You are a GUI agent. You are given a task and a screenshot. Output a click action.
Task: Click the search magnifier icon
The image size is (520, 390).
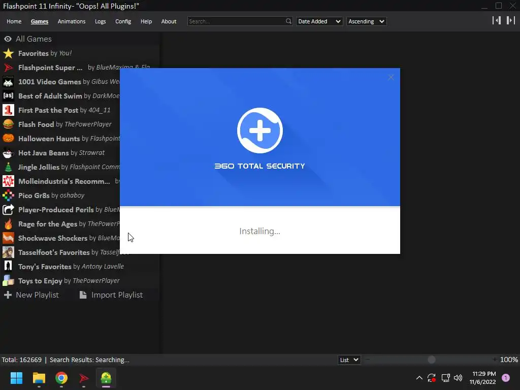tap(288, 21)
